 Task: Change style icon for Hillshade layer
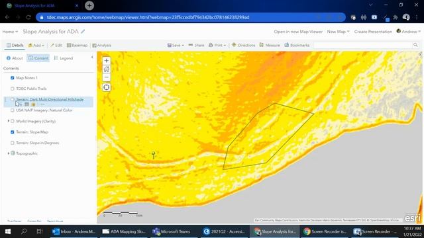click(x=33, y=104)
